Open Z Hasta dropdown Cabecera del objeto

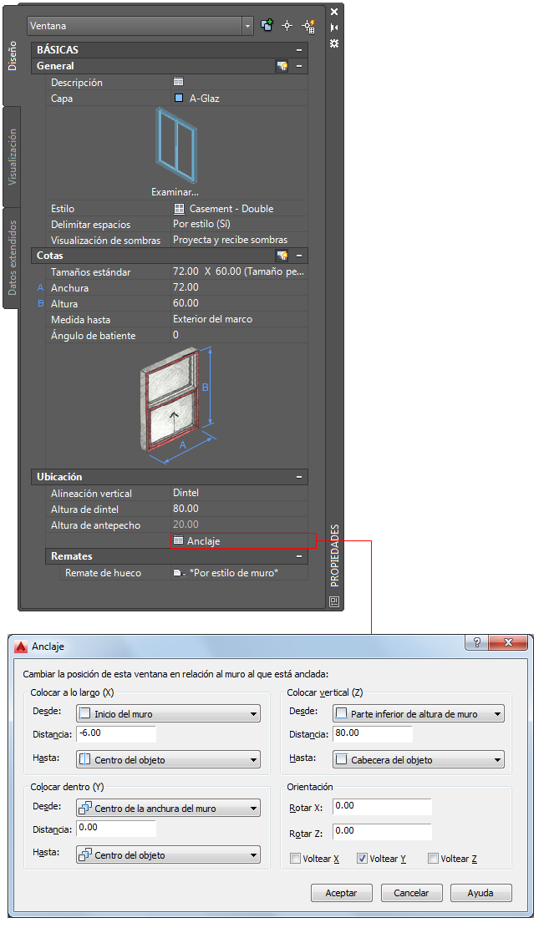pyautogui.click(x=419, y=760)
